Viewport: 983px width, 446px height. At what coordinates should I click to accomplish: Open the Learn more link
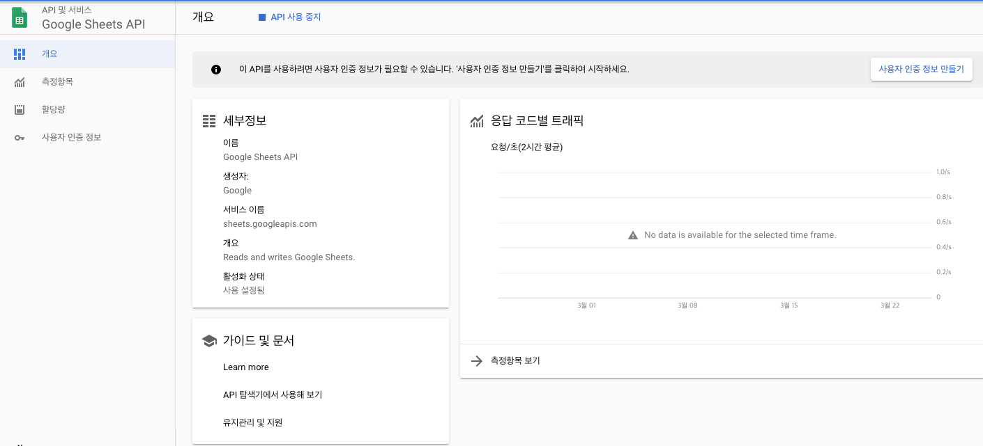point(246,367)
